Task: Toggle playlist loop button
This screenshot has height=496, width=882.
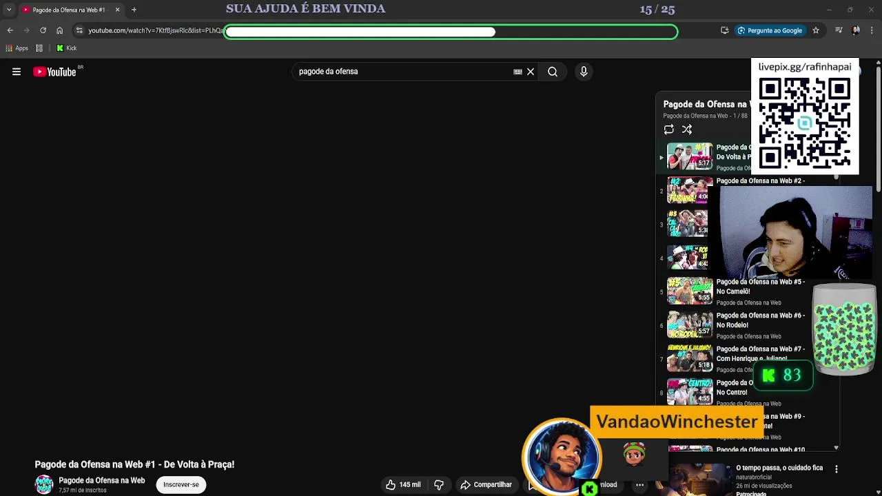Action: [x=668, y=130]
